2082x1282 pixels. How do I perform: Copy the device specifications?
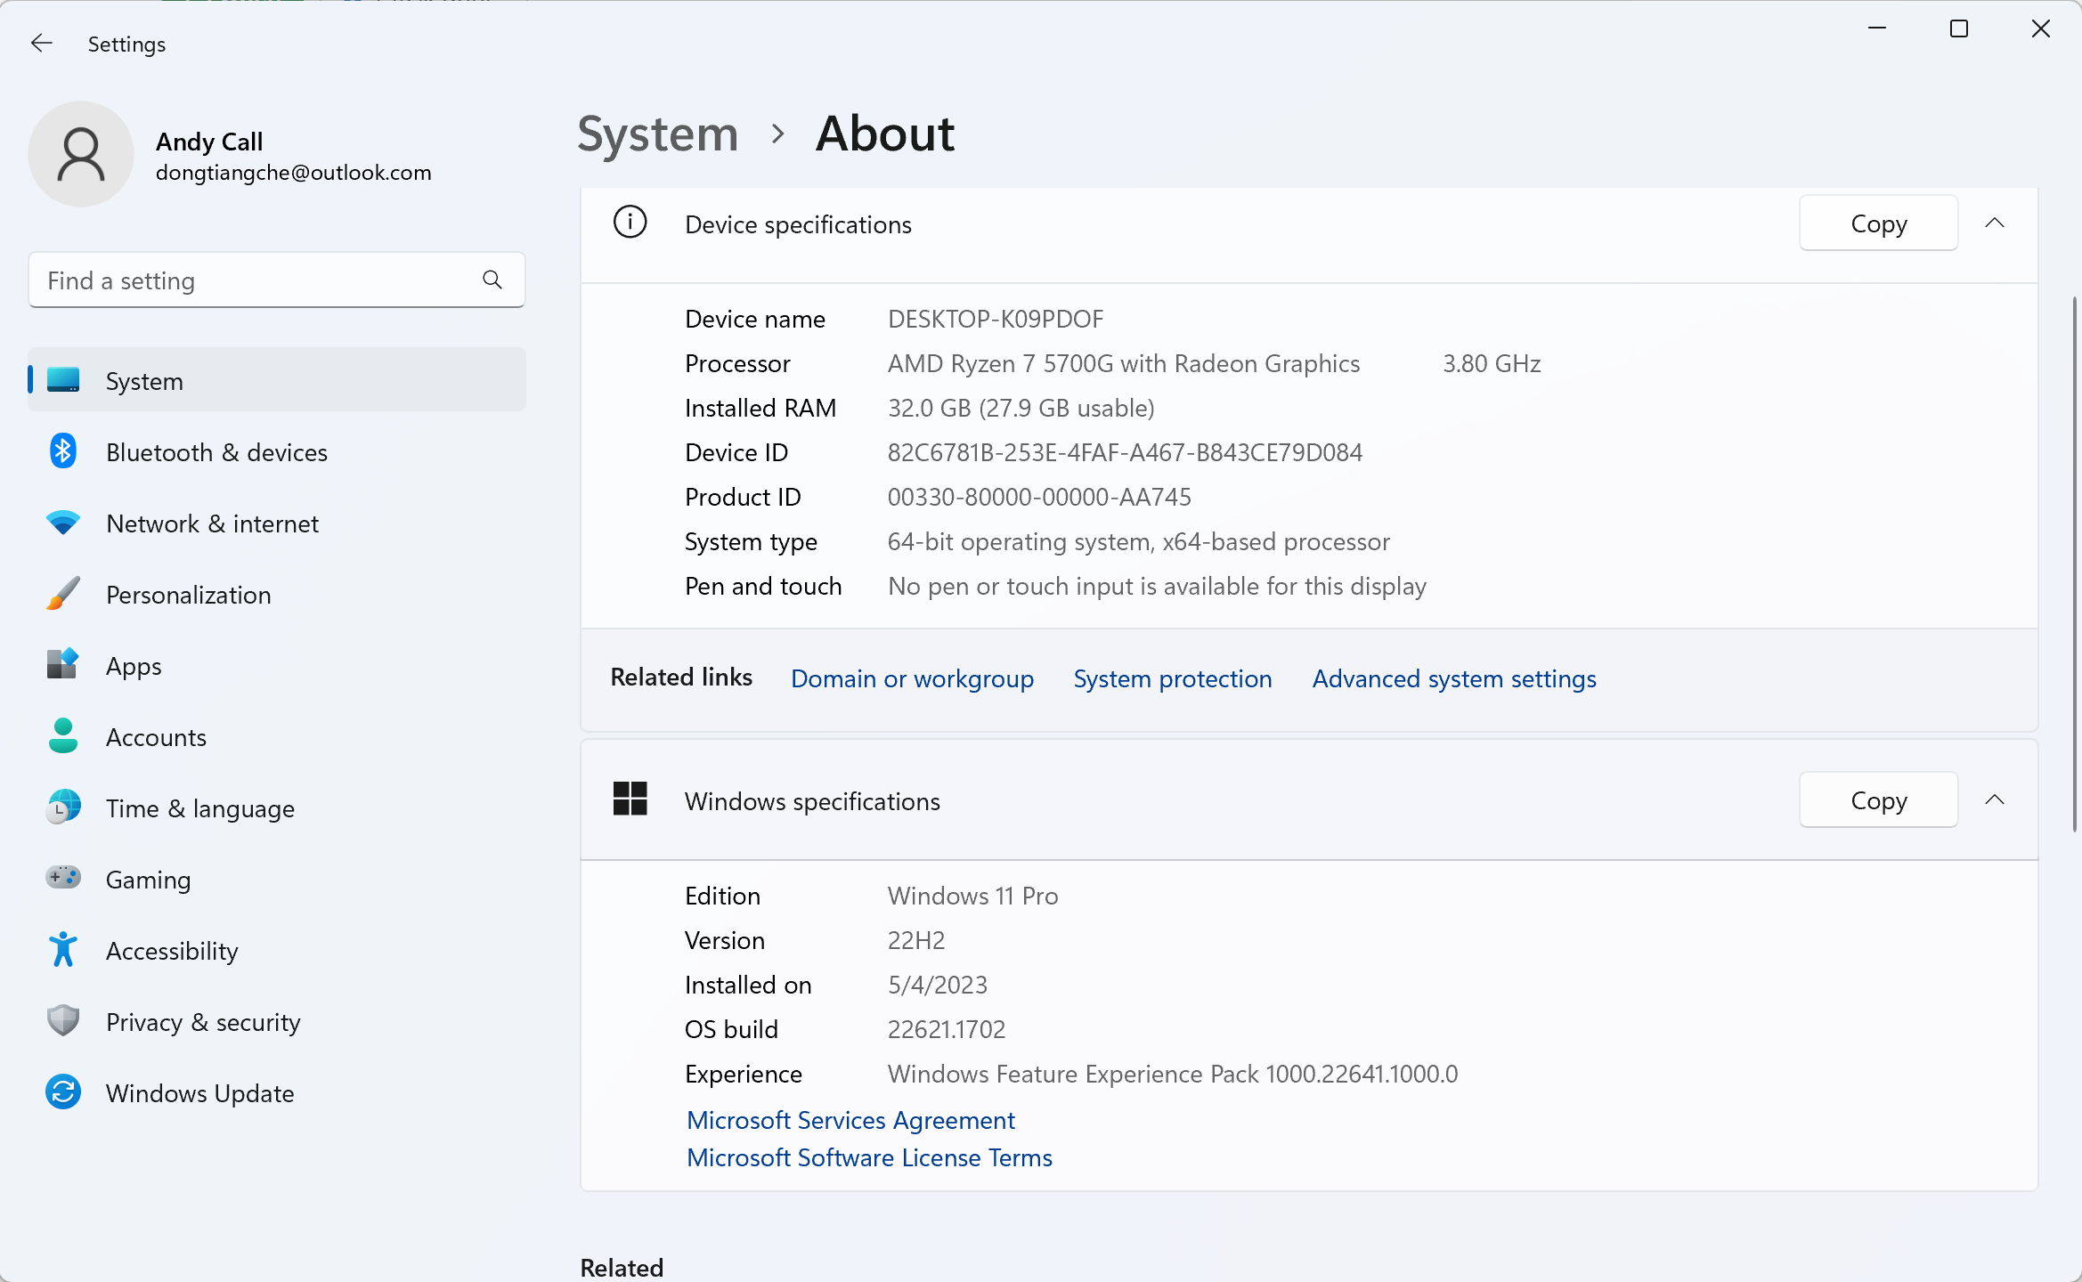pyautogui.click(x=1877, y=223)
